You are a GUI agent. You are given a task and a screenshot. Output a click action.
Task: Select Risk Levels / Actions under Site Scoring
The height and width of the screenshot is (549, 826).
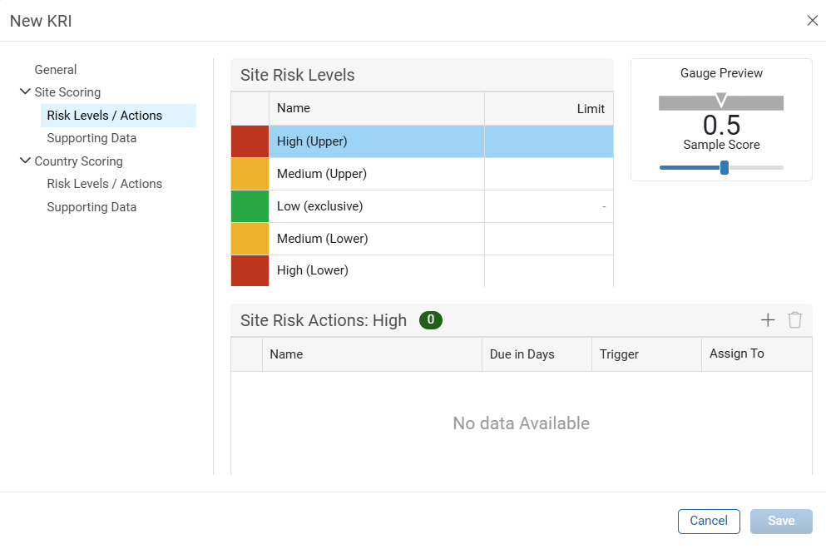tap(118, 116)
